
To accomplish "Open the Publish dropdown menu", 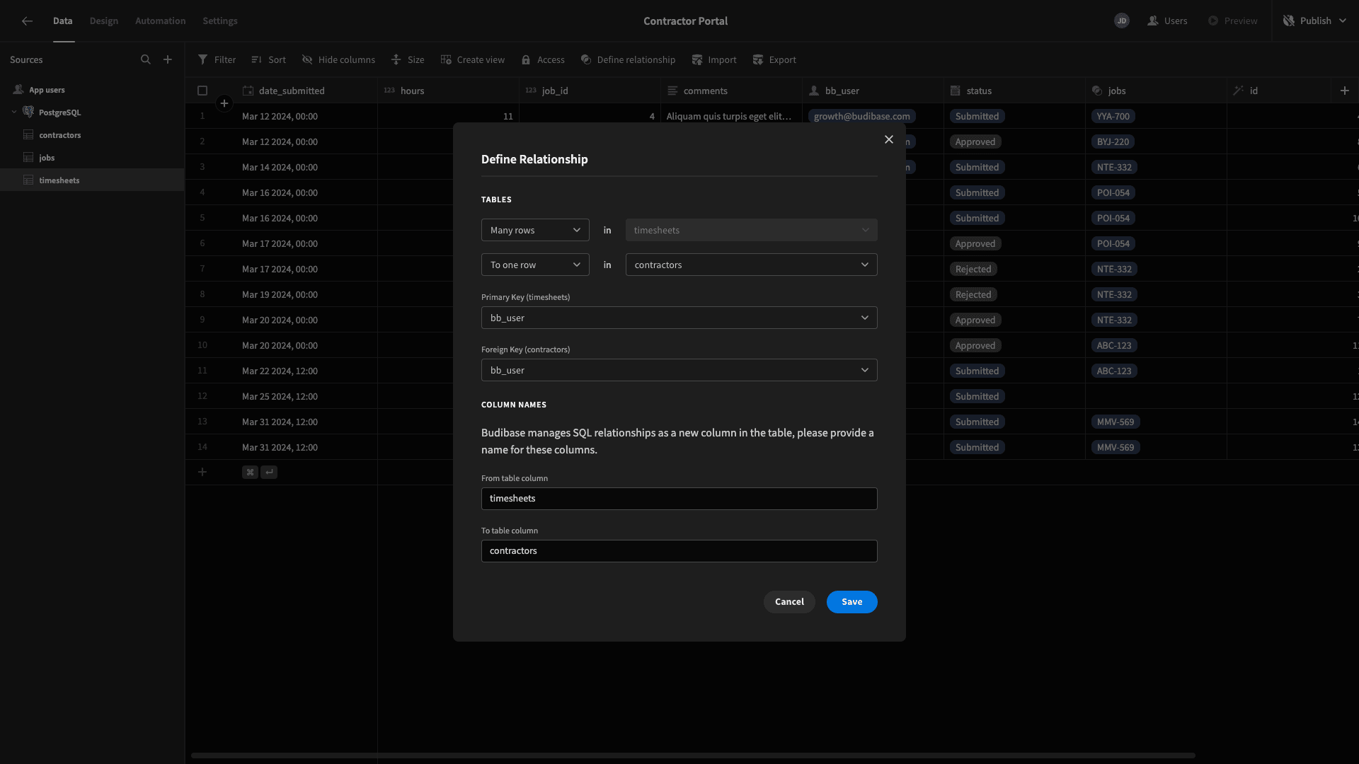I will (x=1314, y=21).
